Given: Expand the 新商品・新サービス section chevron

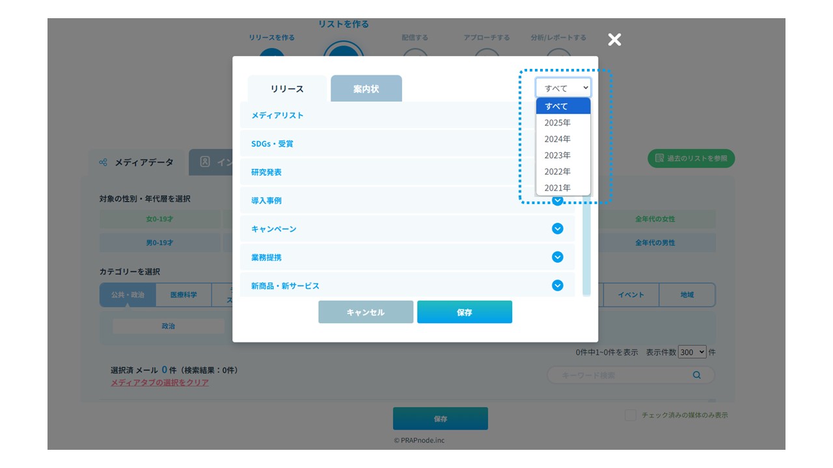Looking at the screenshot, I should 558,285.
